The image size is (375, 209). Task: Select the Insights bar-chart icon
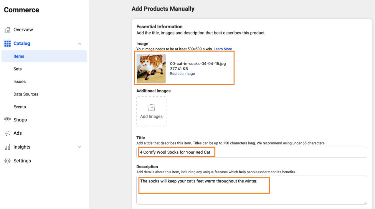[8, 147]
